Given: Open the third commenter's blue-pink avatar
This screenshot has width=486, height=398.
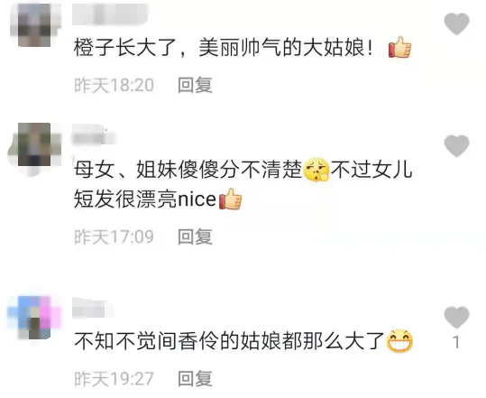Looking at the screenshot, I should pos(34,318).
